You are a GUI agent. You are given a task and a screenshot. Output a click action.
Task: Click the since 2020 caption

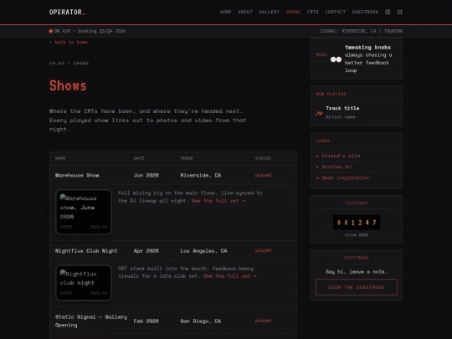click(357, 235)
